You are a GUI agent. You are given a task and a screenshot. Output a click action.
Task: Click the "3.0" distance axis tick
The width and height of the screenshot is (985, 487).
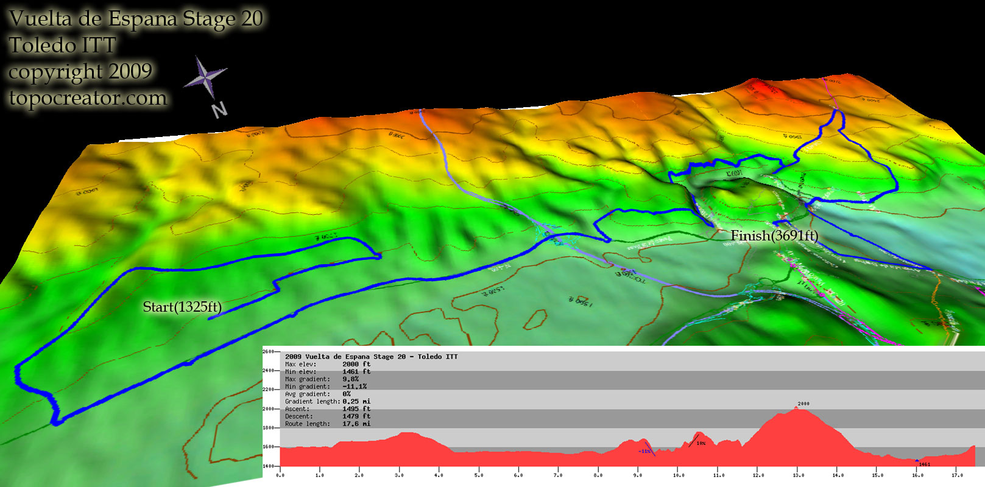coord(399,475)
